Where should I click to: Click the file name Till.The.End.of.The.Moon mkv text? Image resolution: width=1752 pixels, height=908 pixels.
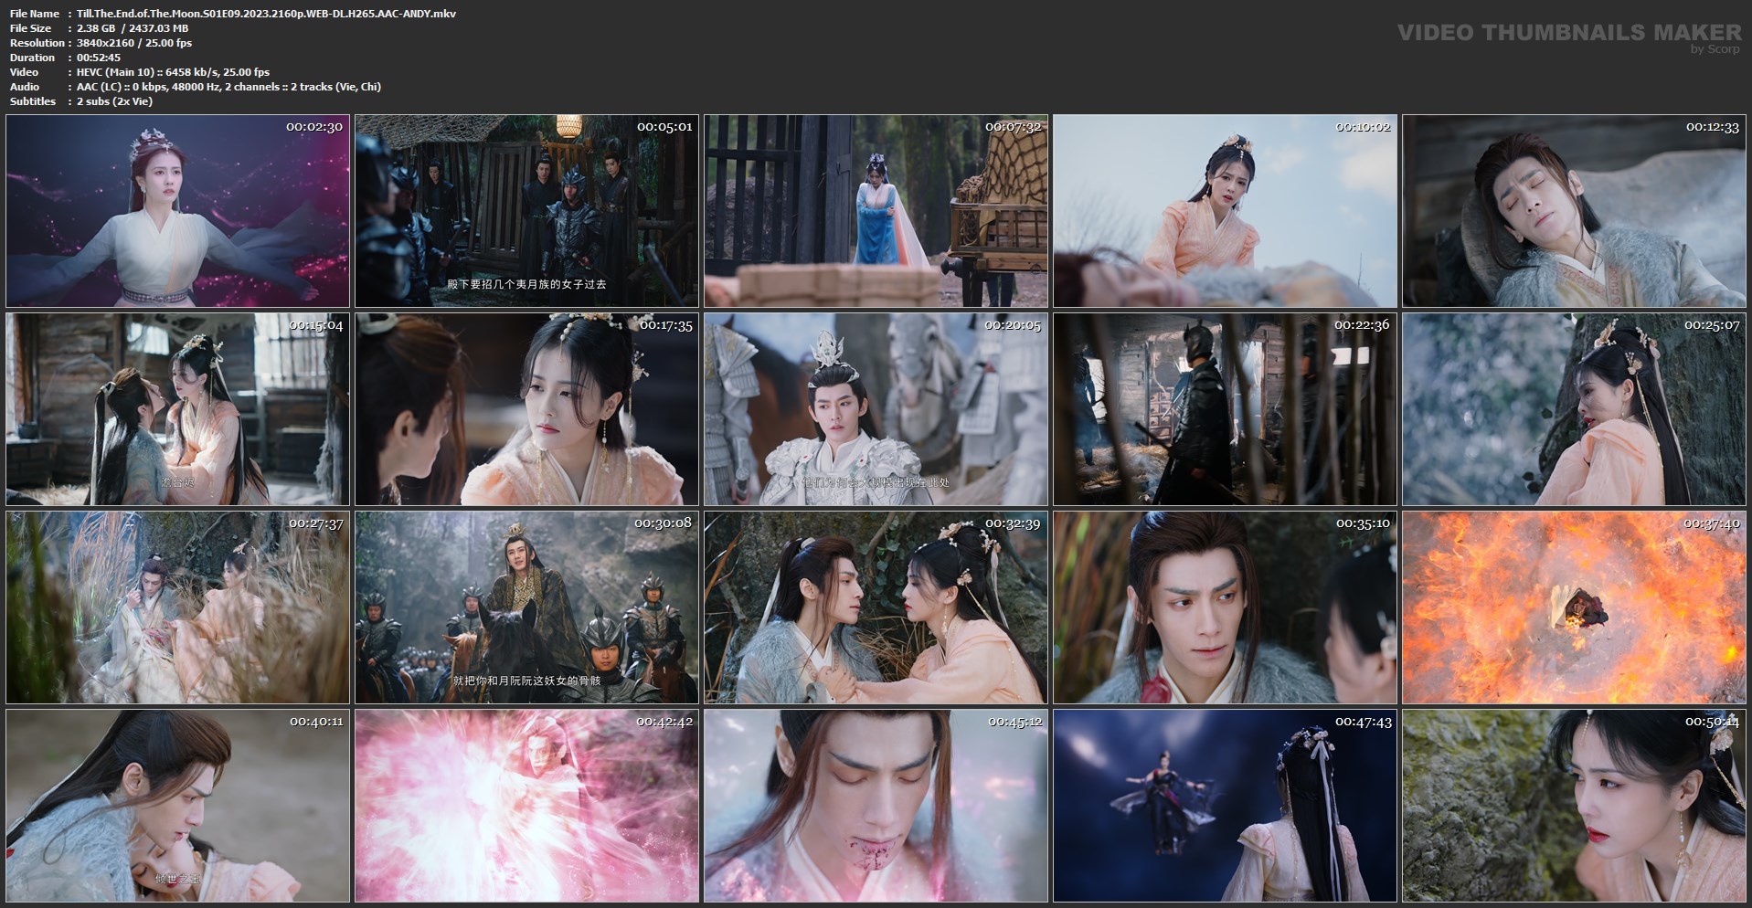click(x=266, y=14)
